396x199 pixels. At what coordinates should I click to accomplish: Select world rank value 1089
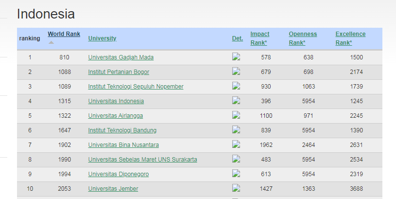65,87
